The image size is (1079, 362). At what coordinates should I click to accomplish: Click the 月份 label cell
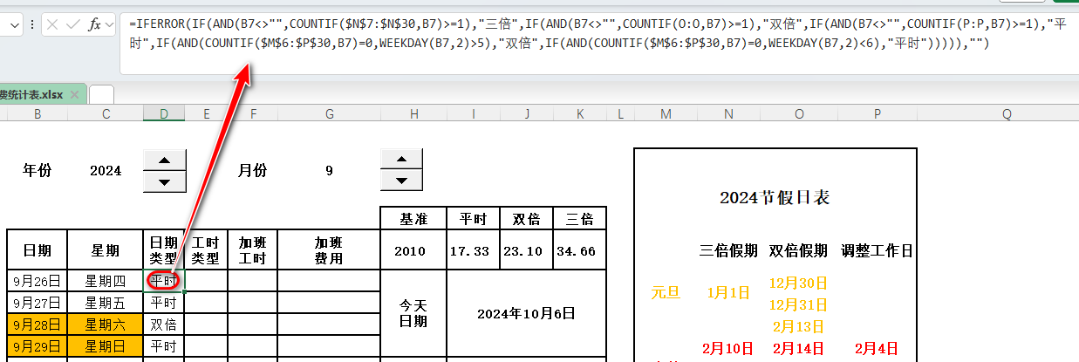[253, 171]
